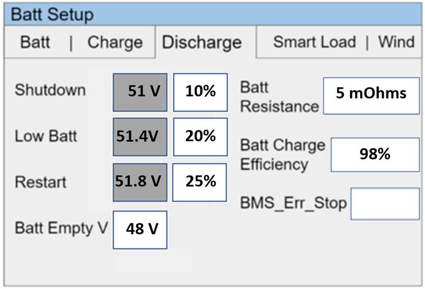Switch to the Charge tab
The width and height of the screenshot is (425, 289).
pyautogui.click(x=114, y=42)
